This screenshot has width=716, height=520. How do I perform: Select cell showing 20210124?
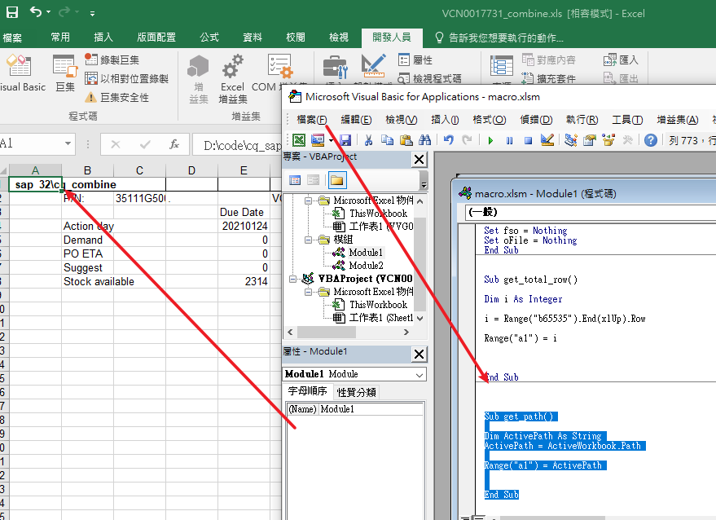point(244,227)
